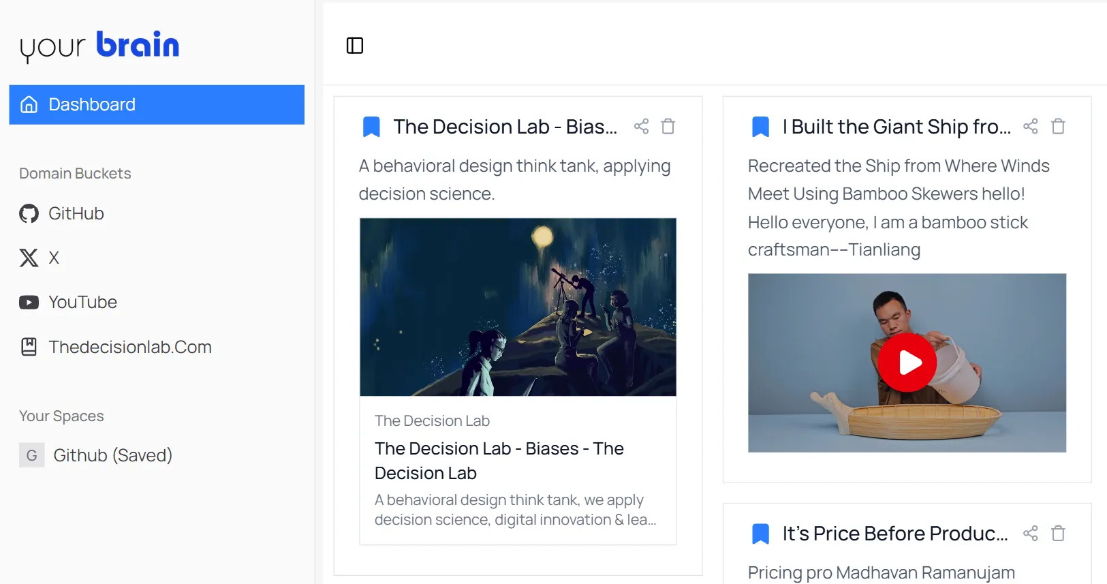
Task: Click bookmark icon on Giant Ship card
Action: (x=760, y=127)
